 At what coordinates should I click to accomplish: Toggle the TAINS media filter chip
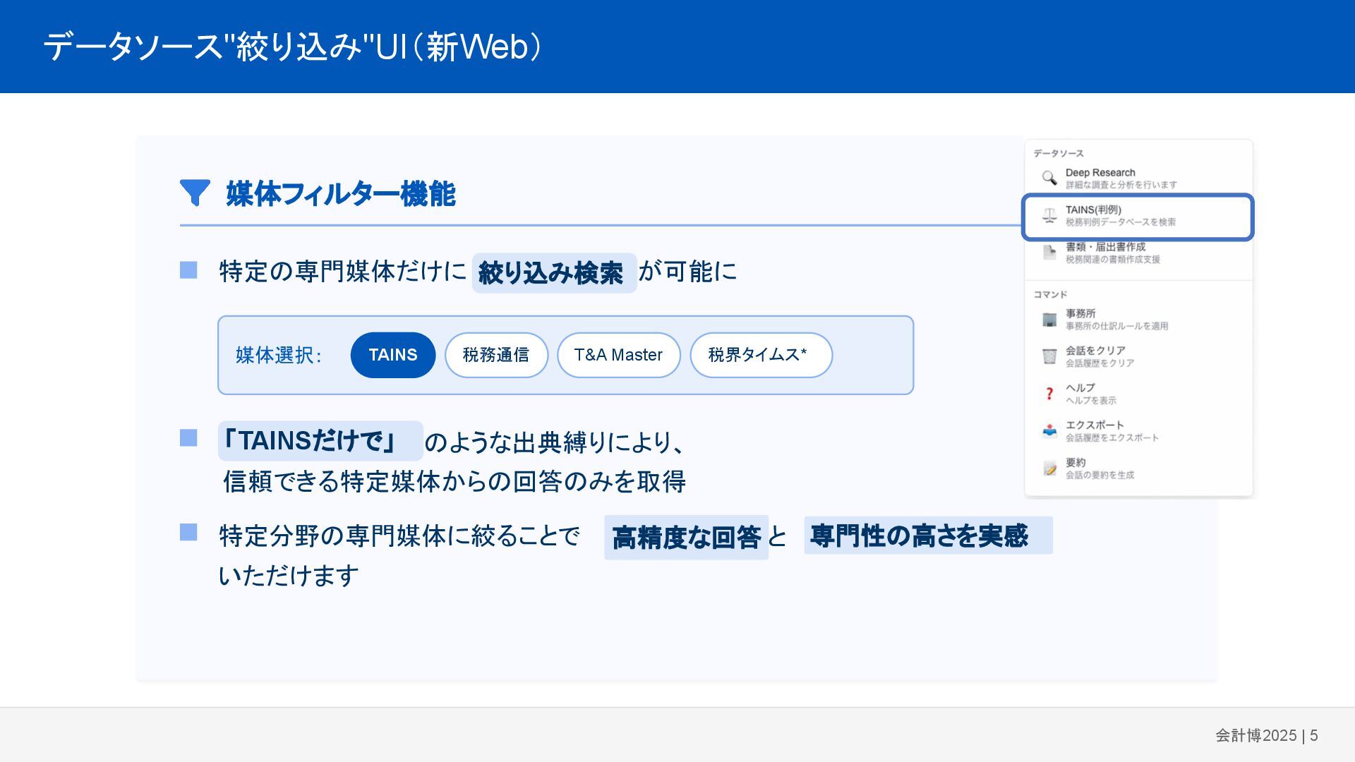[x=392, y=355]
